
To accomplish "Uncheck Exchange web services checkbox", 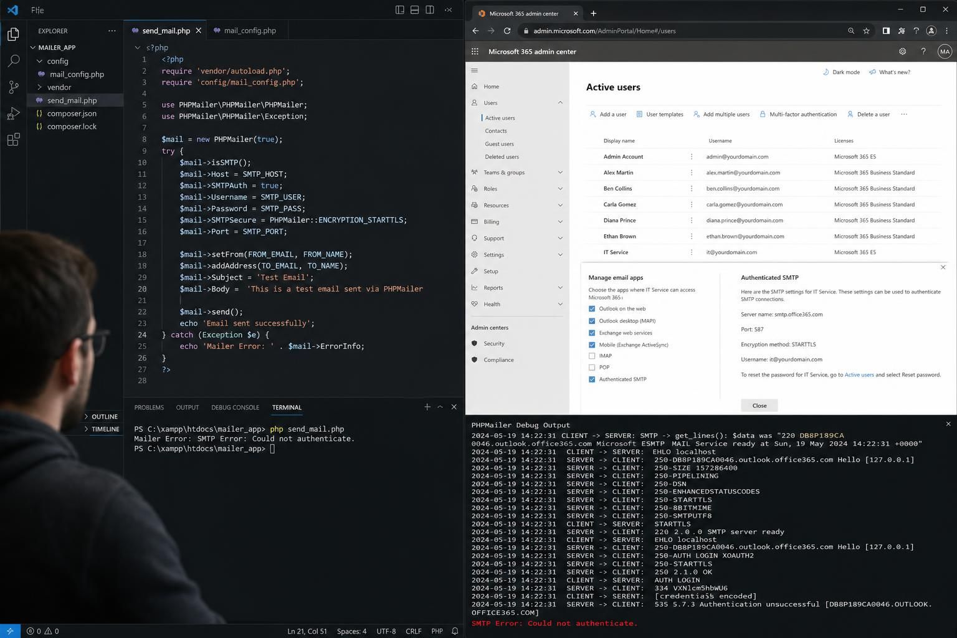I will (x=592, y=333).
